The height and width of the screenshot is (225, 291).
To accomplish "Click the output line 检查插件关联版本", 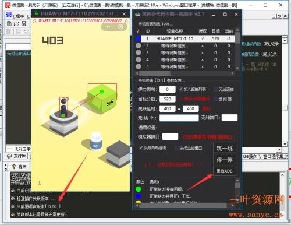I will click(x=34, y=198).
